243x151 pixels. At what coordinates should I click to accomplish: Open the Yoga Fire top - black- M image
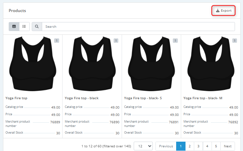coord(211,64)
